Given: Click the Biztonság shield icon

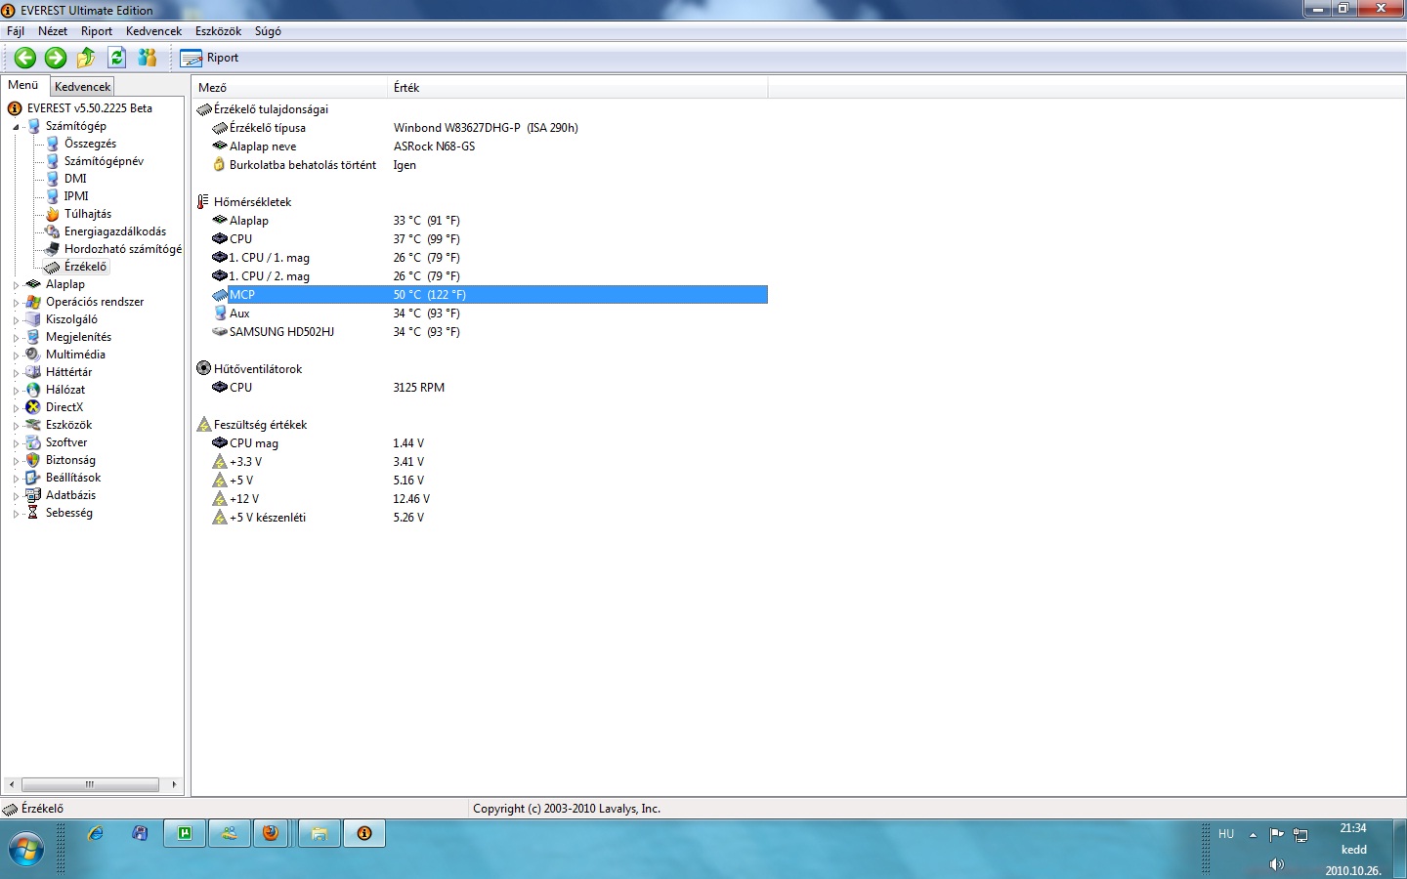Looking at the screenshot, I should point(33,460).
